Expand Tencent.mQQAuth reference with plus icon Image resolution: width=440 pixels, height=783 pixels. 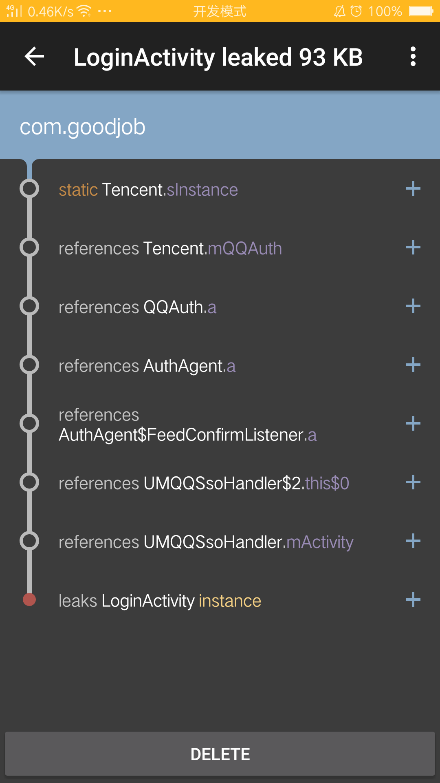[413, 248]
